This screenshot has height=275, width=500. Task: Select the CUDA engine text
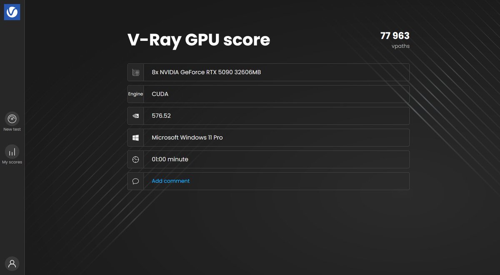[x=160, y=94]
